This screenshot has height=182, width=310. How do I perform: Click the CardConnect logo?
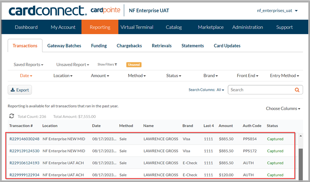click(48, 11)
